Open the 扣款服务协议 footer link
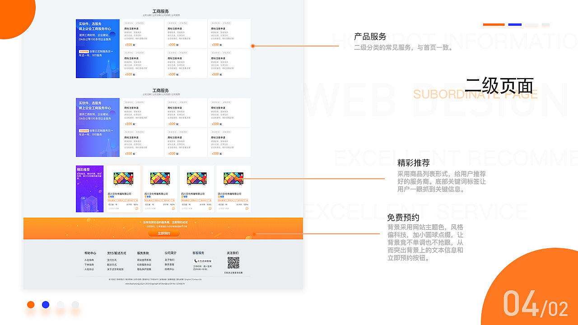Image resolution: width=578 pixels, height=325 pixels. [x=144, y=265]
